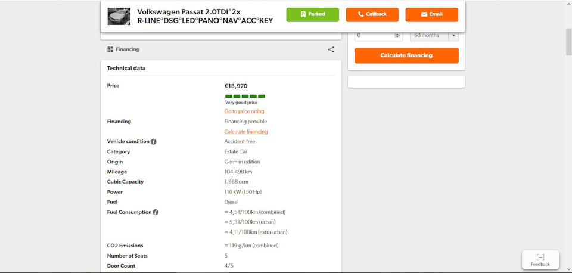The width and height of the screenshot is (572, 273).
Task: Click the Accident-free condition value
Action: pos(240,142)
